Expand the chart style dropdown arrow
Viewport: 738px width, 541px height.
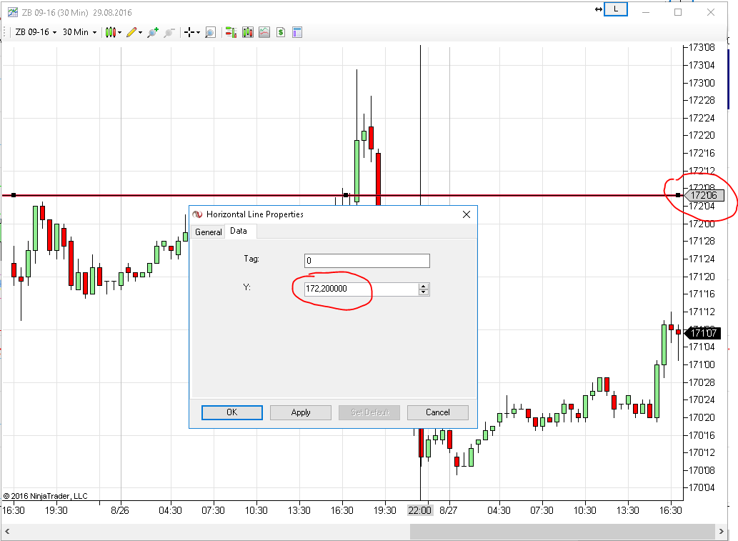click(x=119, y=32)
